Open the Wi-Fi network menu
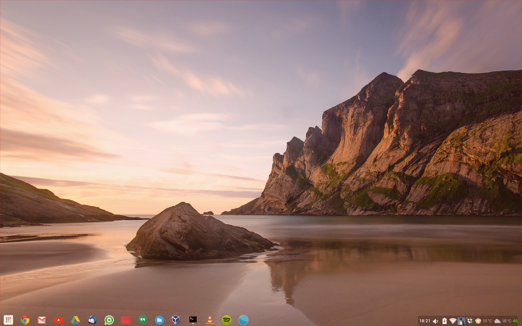This screenshot has width=522, height=326. pos(453,321)
